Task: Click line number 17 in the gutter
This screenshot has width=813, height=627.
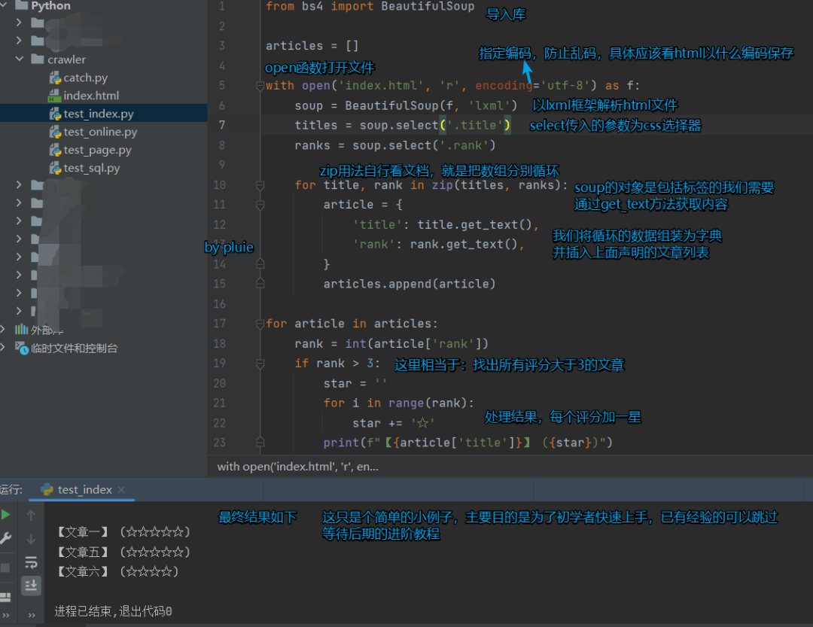Action: (219, 324)
